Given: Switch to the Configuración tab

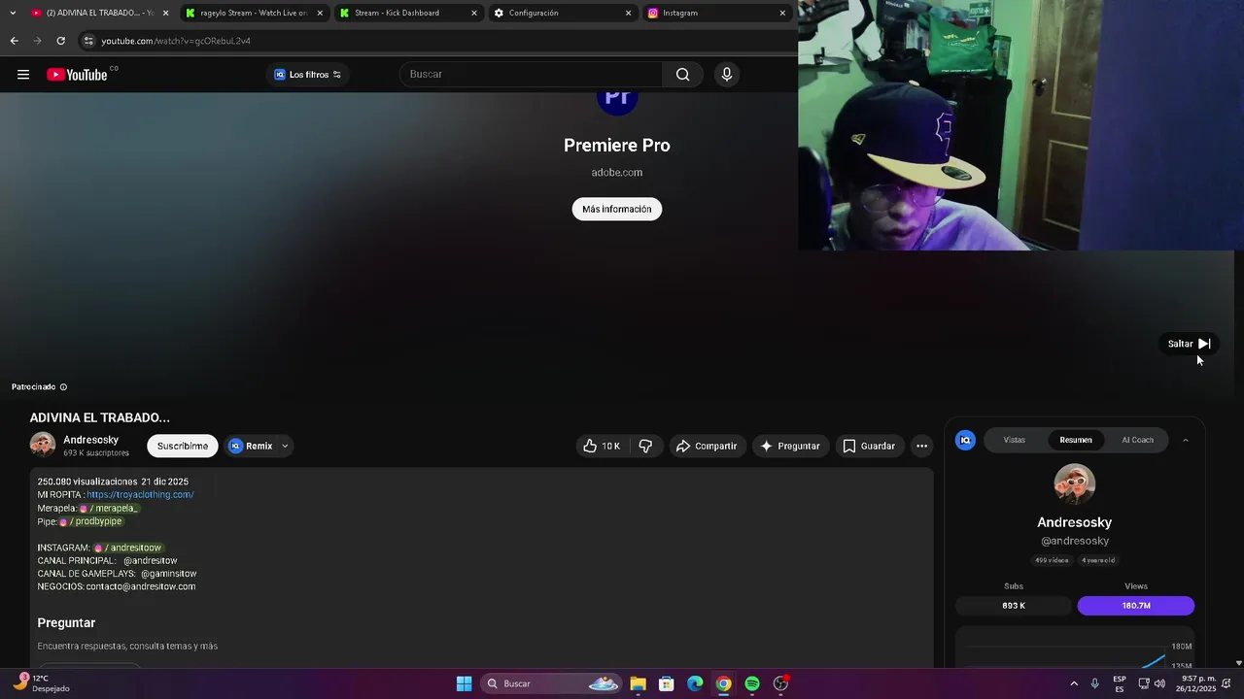Looking at the screenshot, I should [562, 13].
